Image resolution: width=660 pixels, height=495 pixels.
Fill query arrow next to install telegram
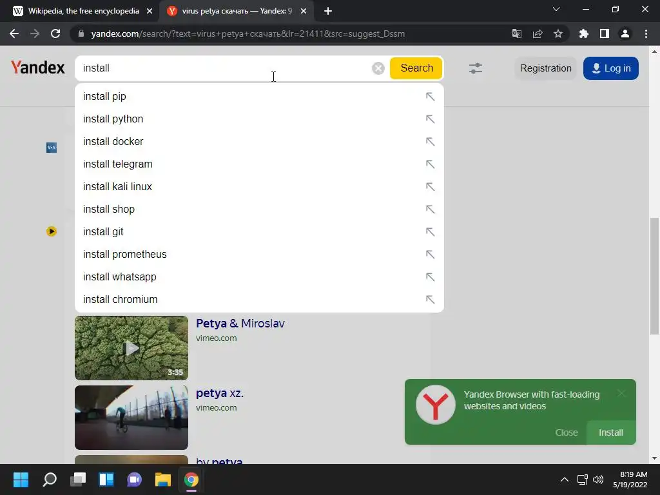click(x=430, y=164)
